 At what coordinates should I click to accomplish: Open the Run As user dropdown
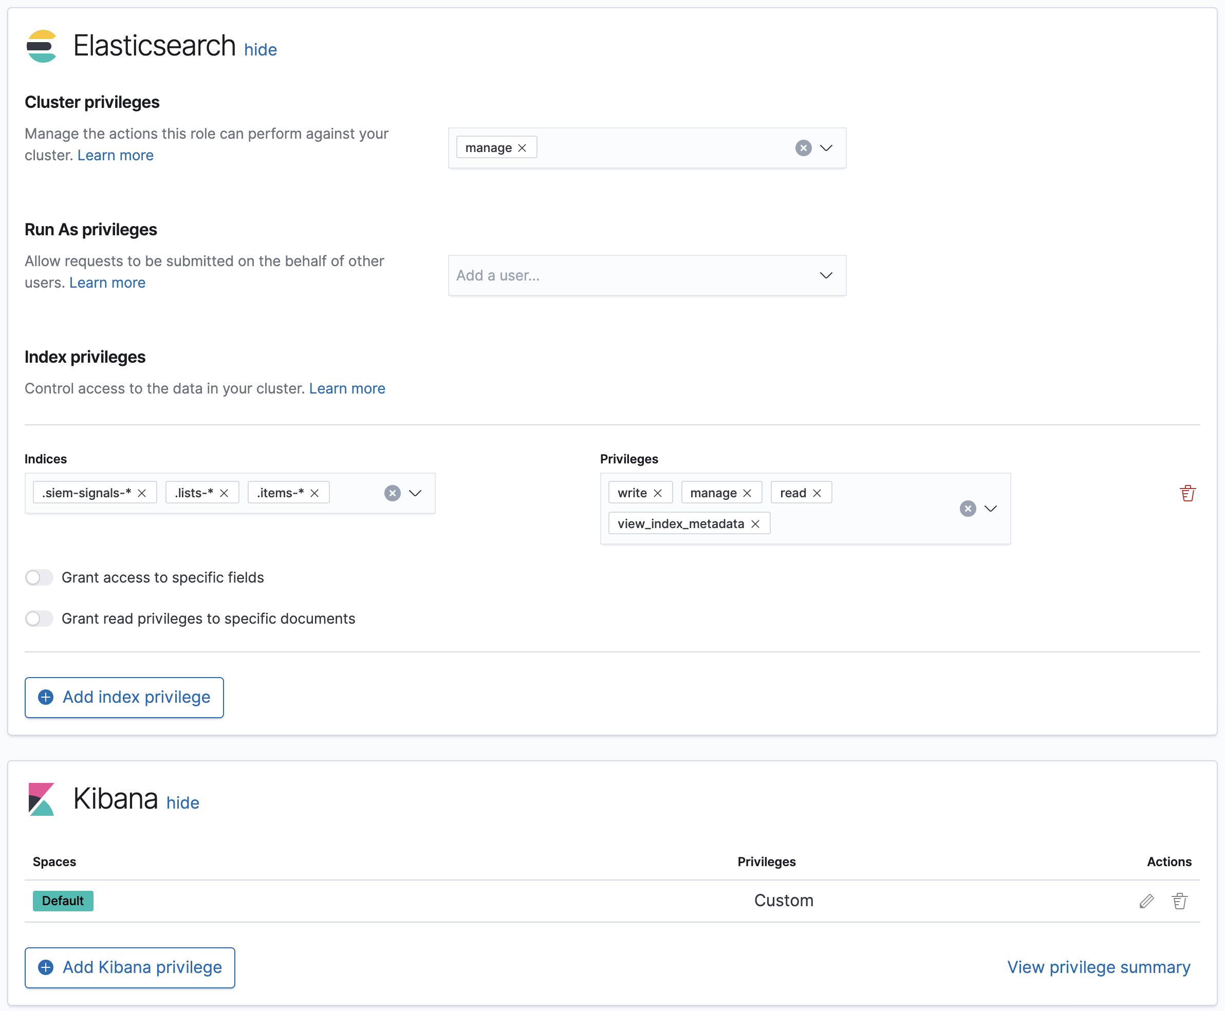(826, 275)
